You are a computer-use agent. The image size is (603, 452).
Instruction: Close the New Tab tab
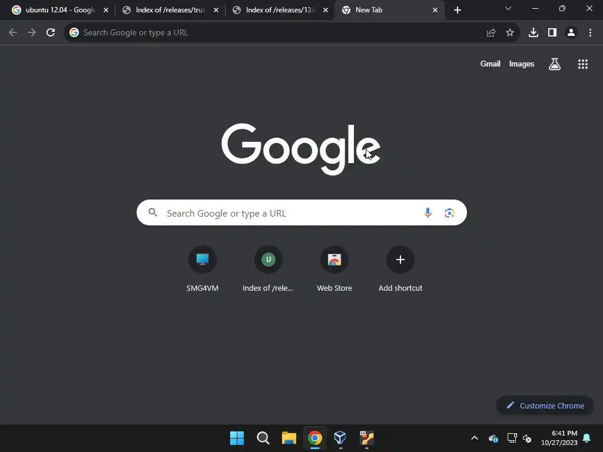[435, 10]
